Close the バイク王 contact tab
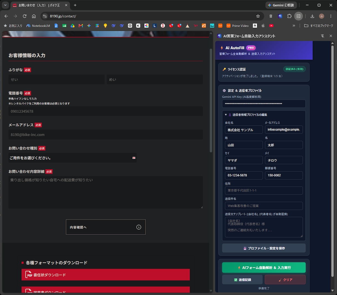 66,5
